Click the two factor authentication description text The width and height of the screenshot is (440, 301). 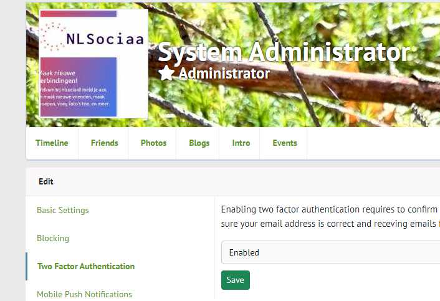click(330, 217)
